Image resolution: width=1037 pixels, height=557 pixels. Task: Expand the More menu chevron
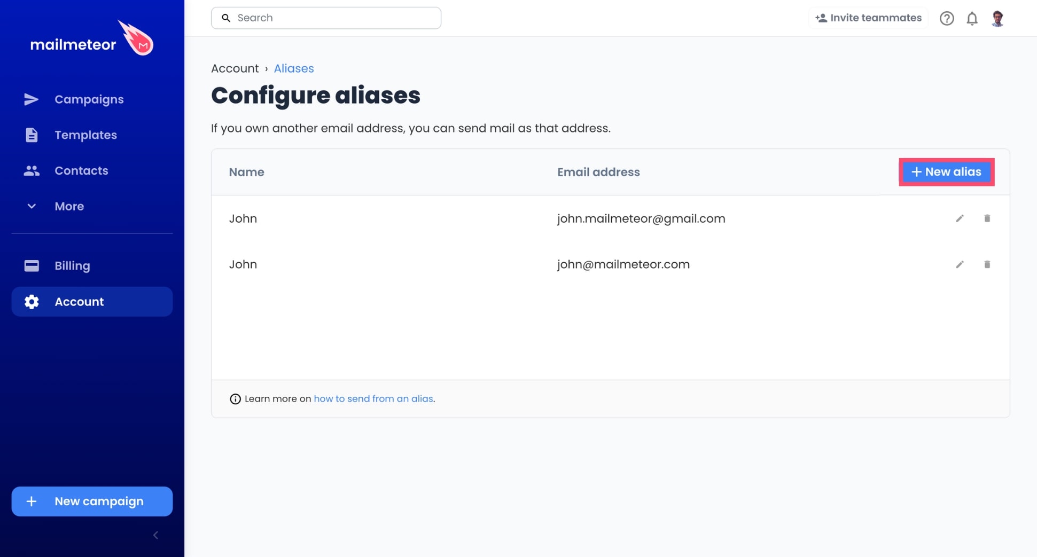pos(32,206)
